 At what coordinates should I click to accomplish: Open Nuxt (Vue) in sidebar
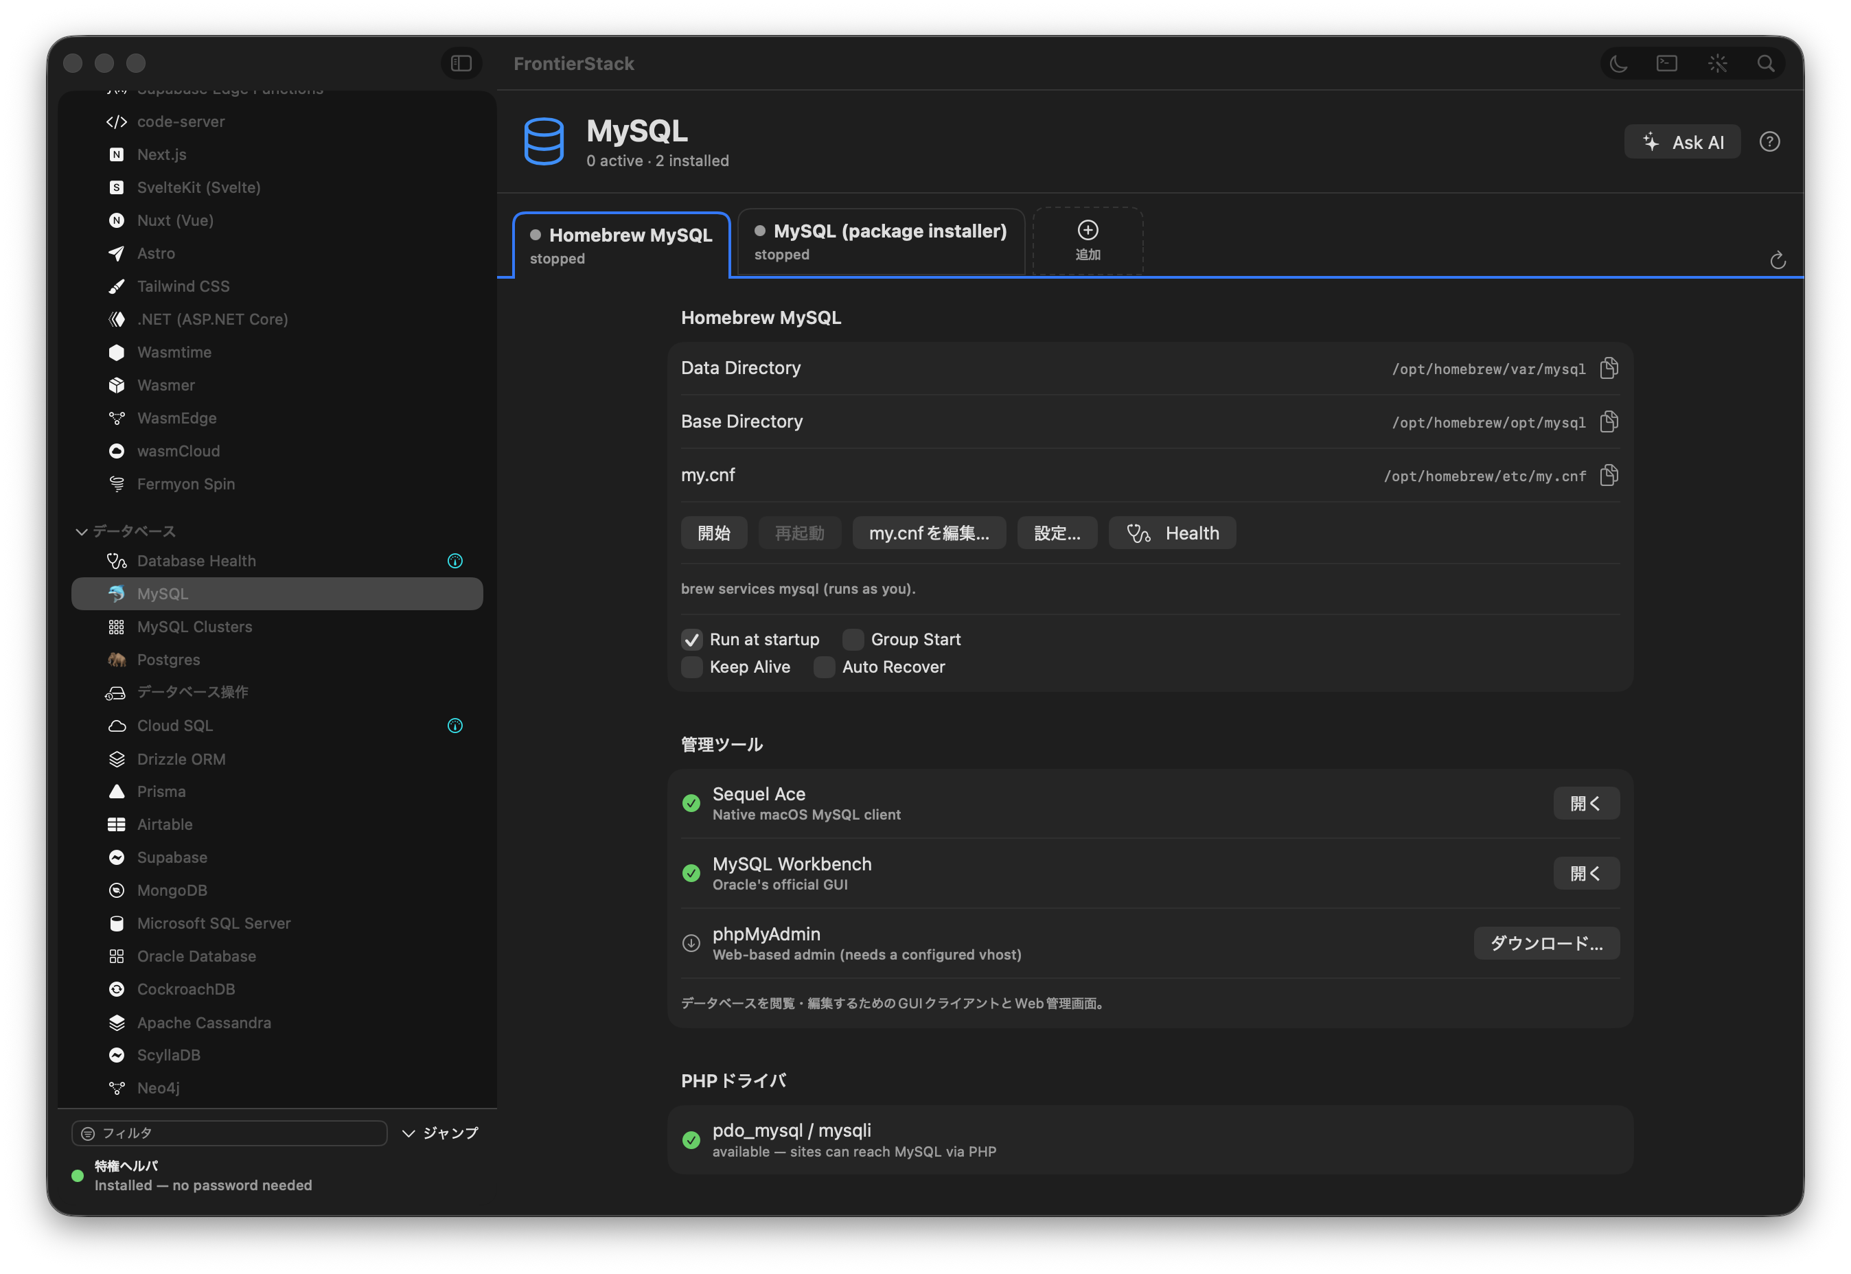click(x=277, y=220)
